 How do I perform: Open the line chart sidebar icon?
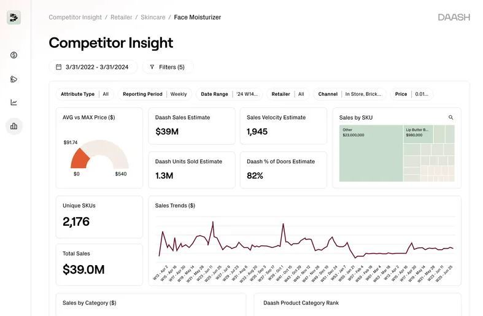tap(14, 102)
